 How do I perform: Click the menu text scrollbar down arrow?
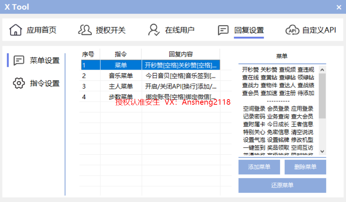pos(322,151)
